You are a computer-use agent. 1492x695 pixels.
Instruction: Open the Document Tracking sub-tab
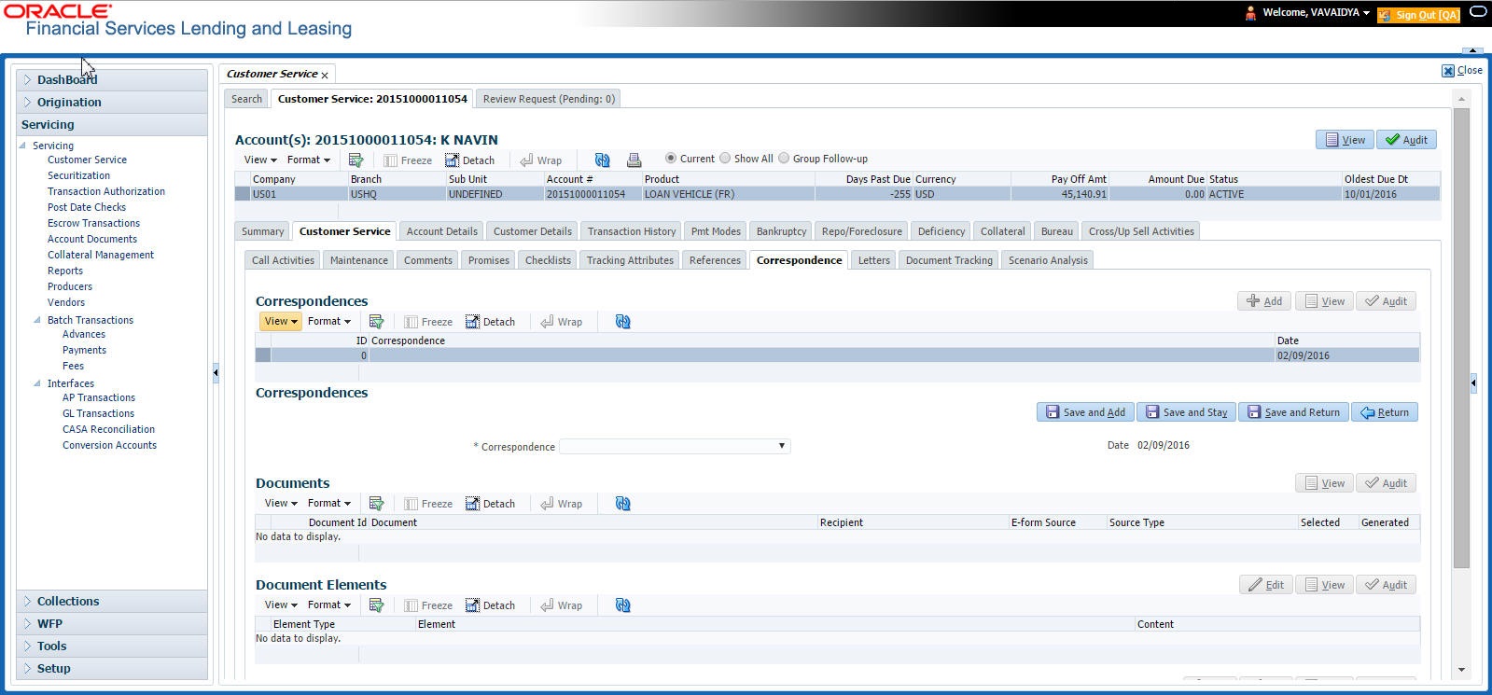[949, 260]
